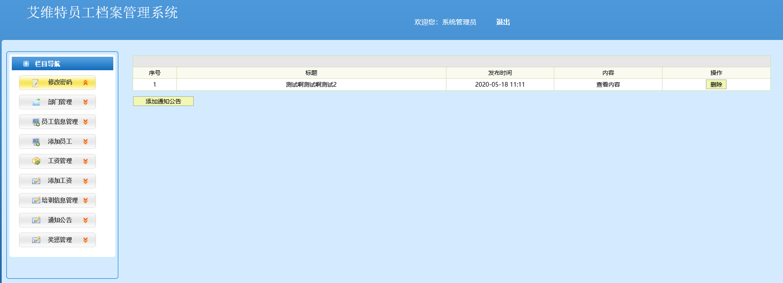Click the 2020-05-18 11:11 date cell
The height and width of the screenshot is (283, 783).
pyautogui.click(x=500, y=85)
